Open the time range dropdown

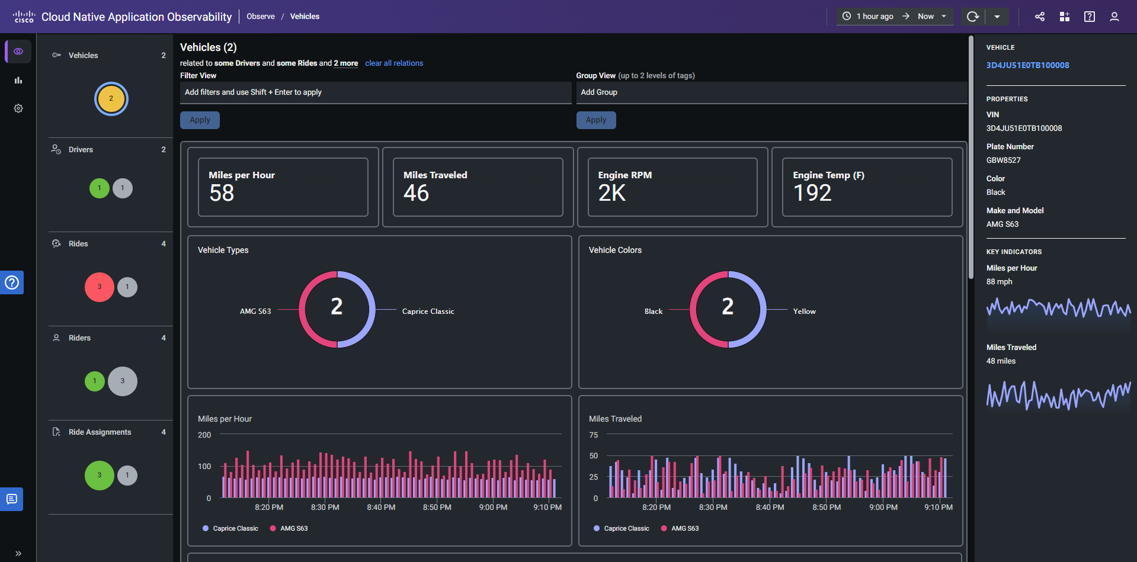click(x=895, y=17)
